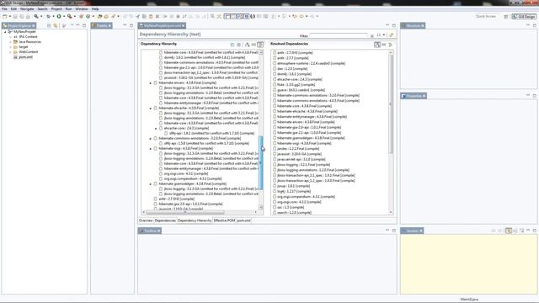This screenshot has height=303, width=539.
Task: Select the Structure view tab
Action: click(413, 26)
